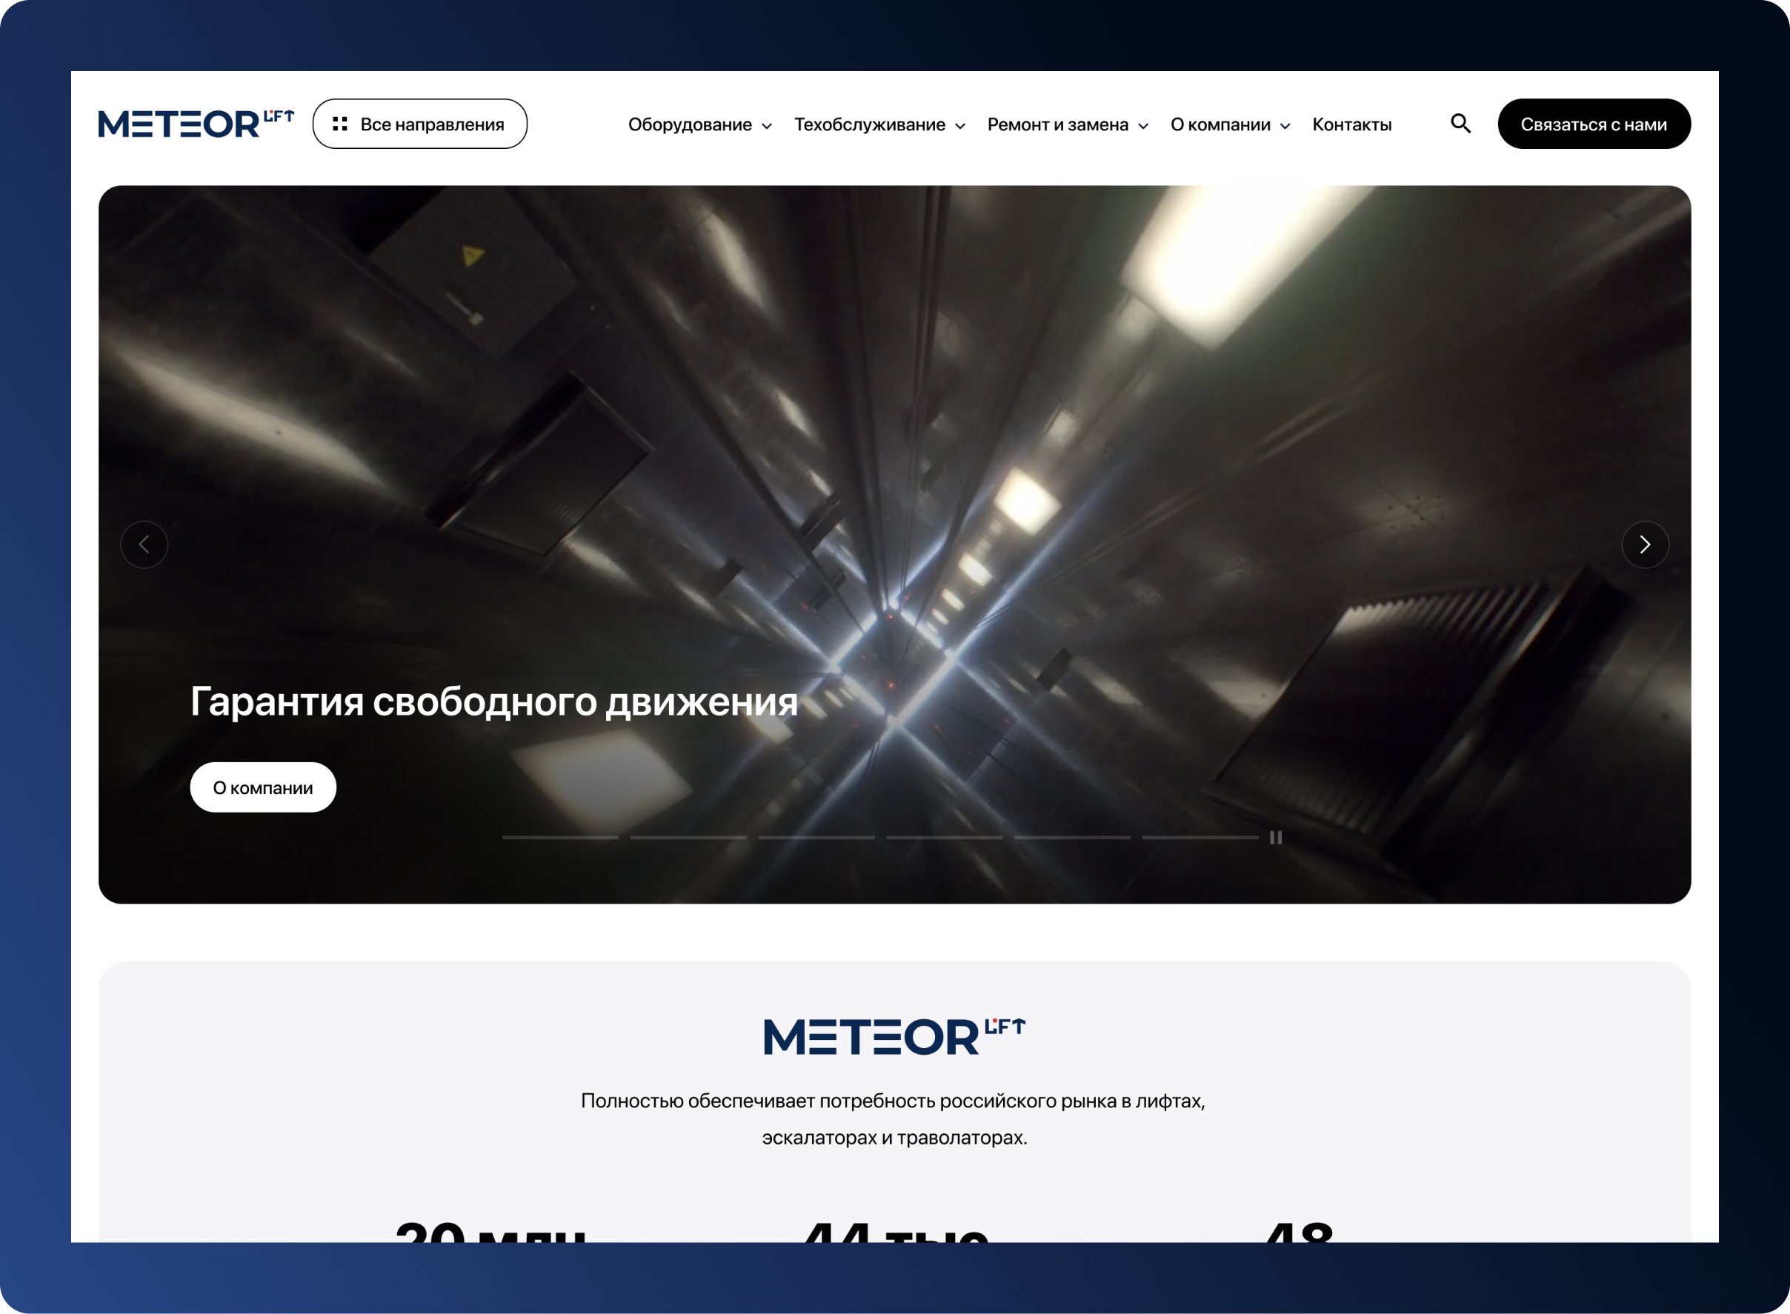Expand the Техобслуживание dropdown chevron
Screen dimensions: 1790x1314
coord(960,127)
